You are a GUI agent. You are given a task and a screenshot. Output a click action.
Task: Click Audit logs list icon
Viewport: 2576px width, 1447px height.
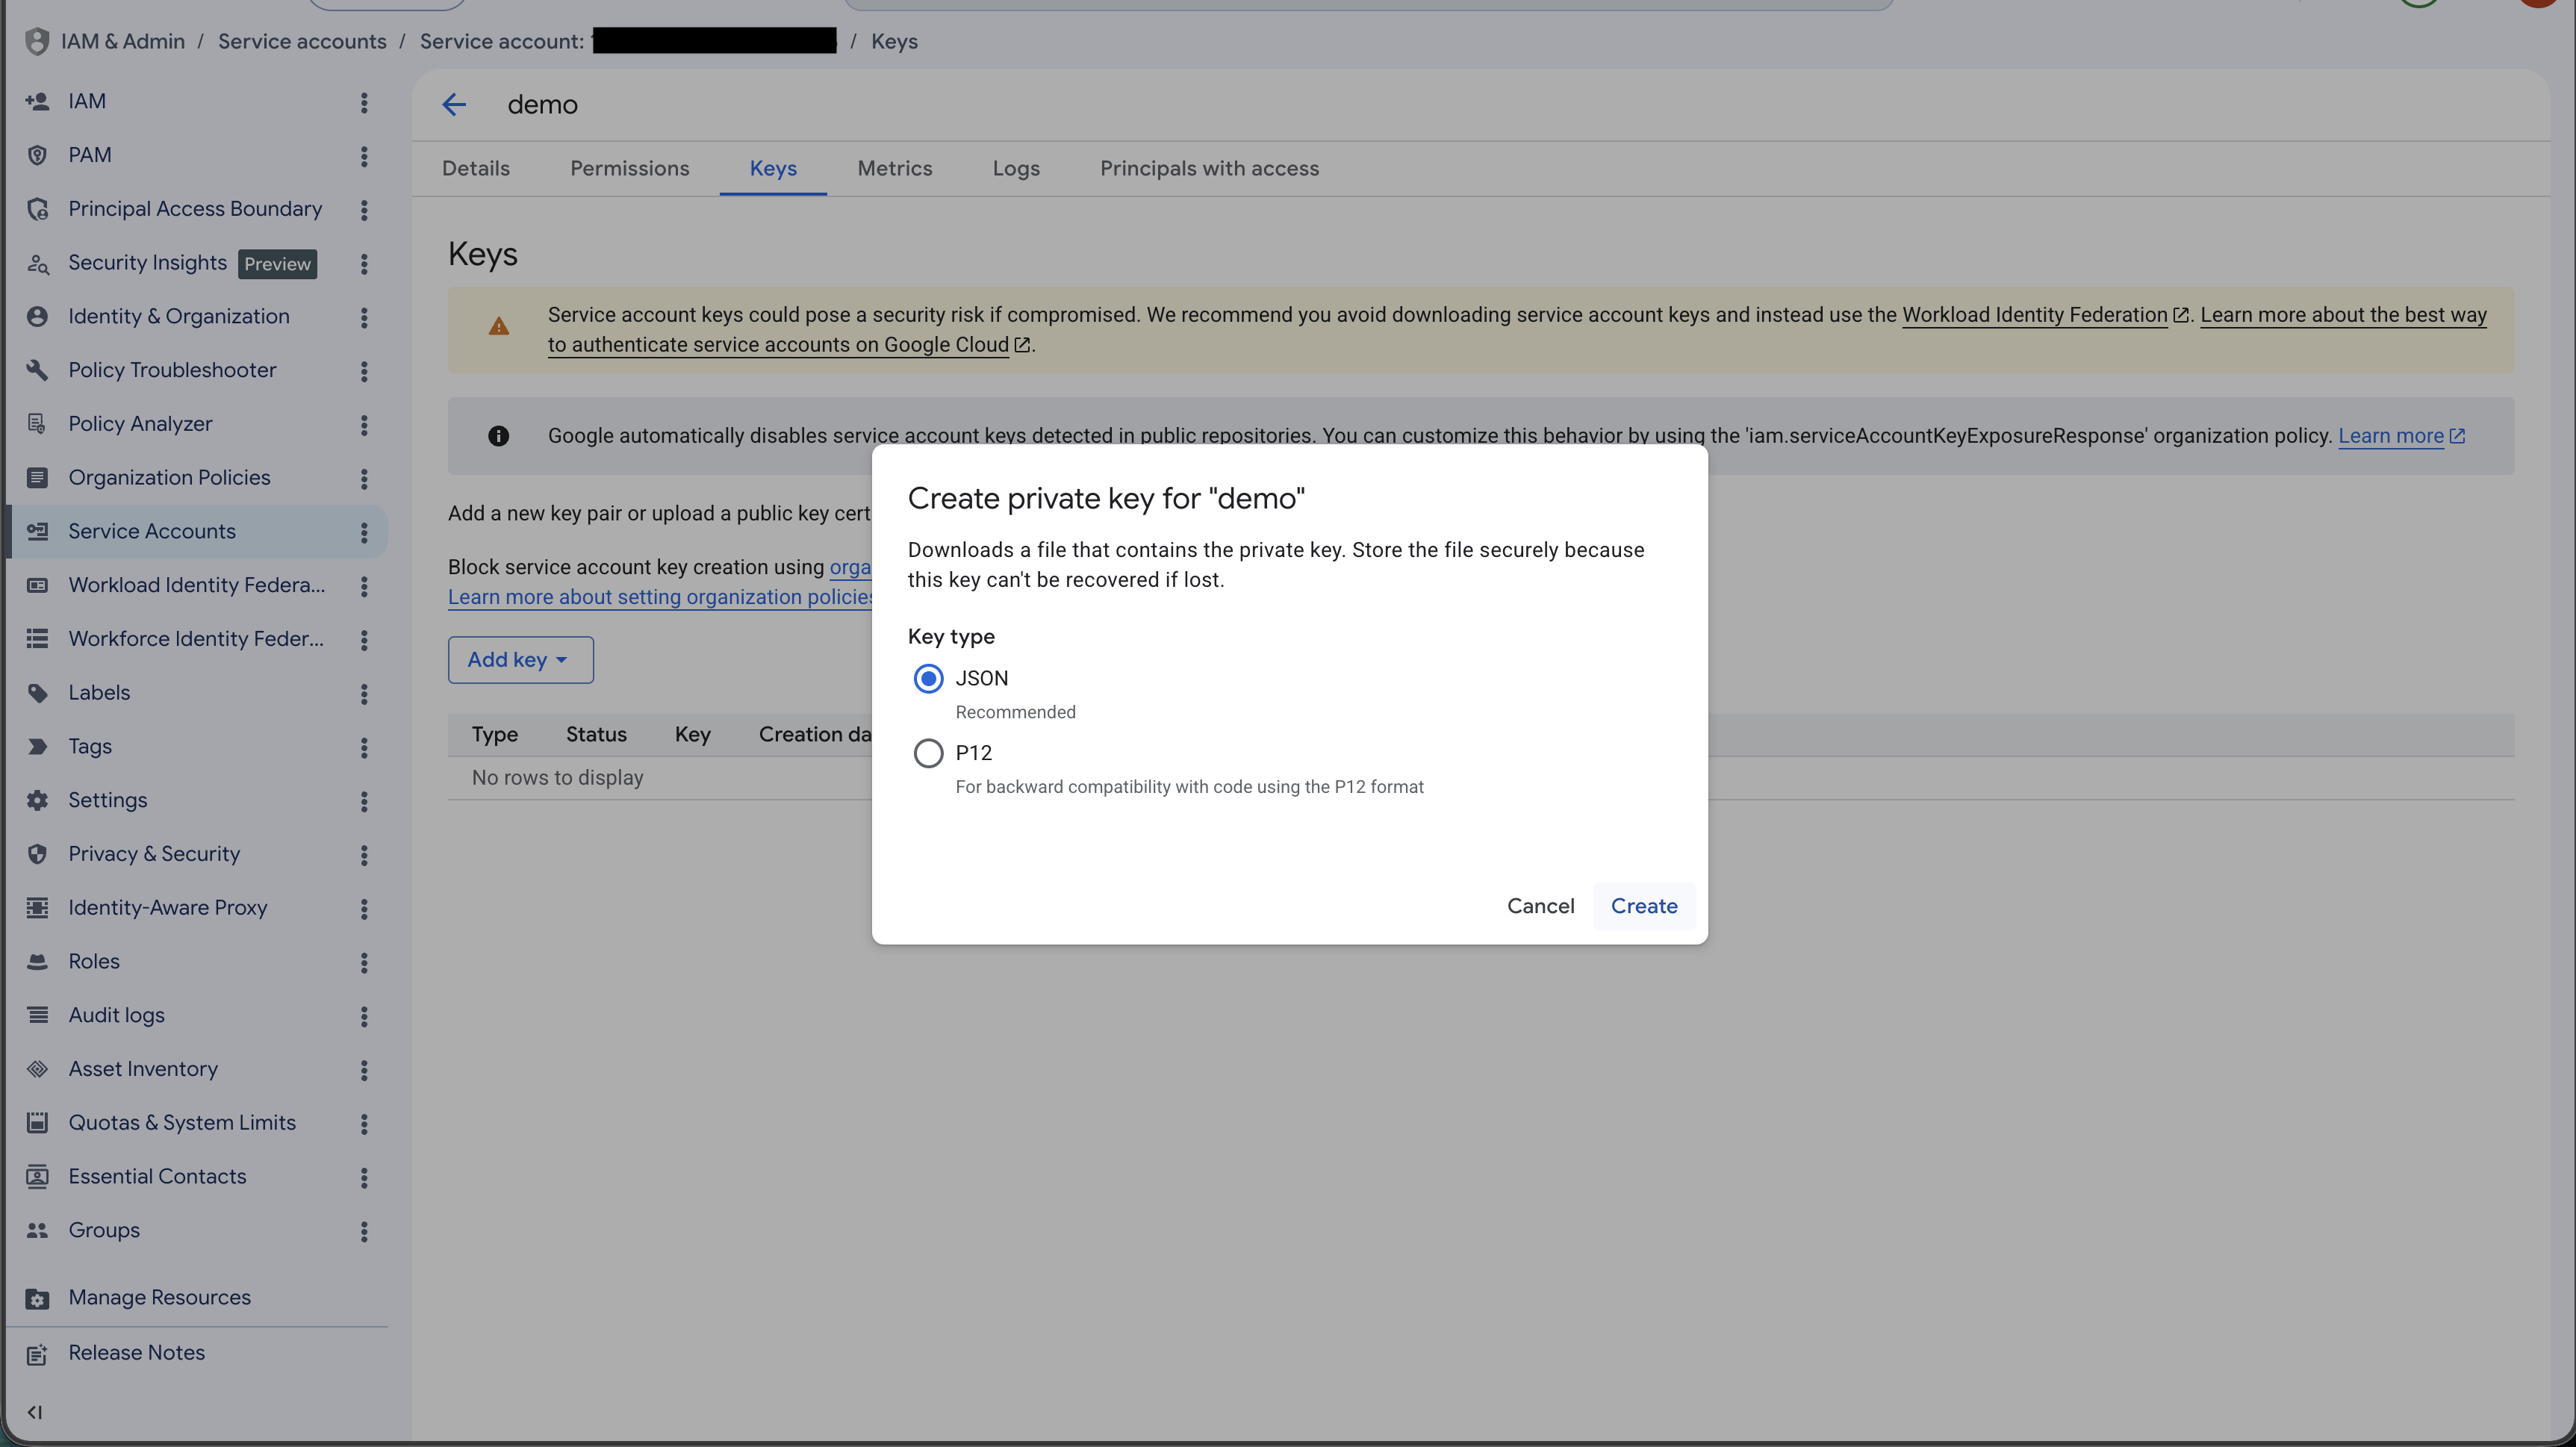tap(37, 1016)
